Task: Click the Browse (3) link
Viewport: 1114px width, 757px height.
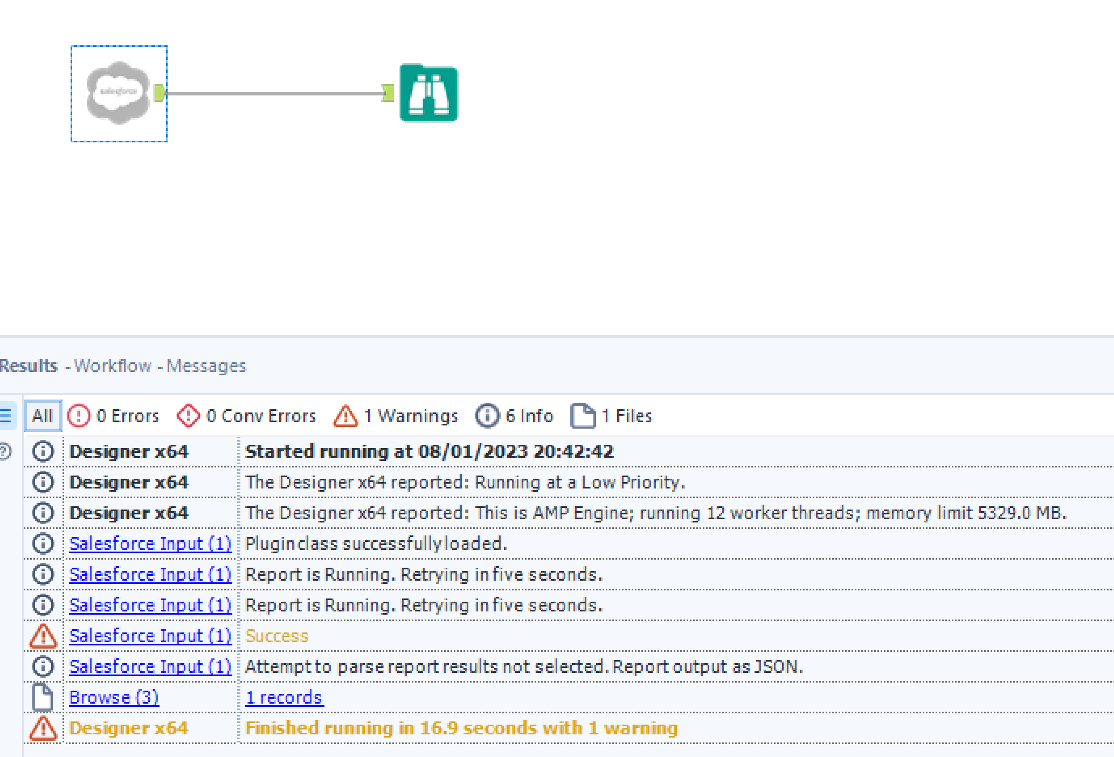Action: click(x=114, y=697)
